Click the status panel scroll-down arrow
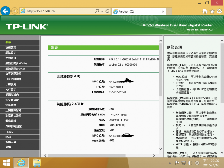This screenshot has height=168, width=224. (161, 149)
